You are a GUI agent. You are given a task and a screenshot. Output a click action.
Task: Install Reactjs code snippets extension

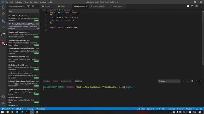[x=36, y=37]
